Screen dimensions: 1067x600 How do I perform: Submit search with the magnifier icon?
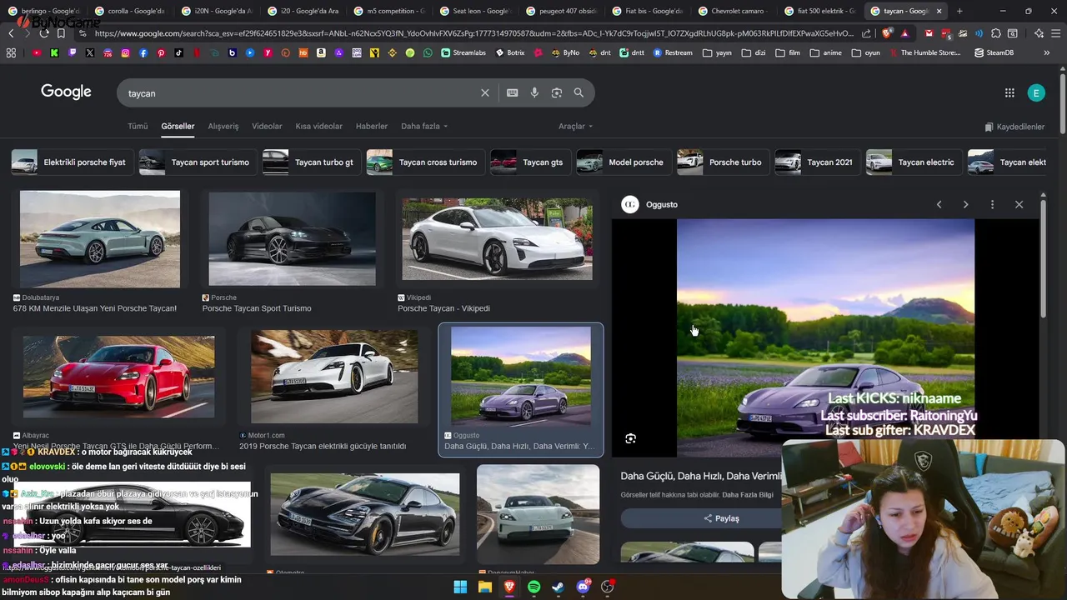(579, 93)
